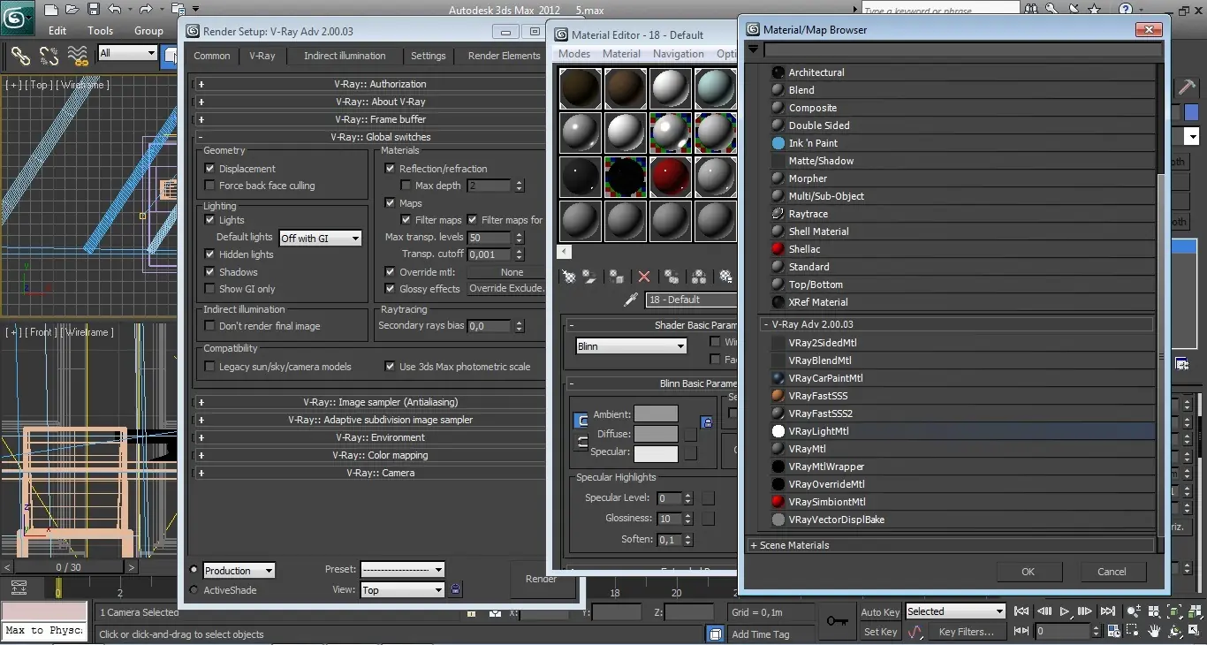1207x645 pixels.
Task: Click Override Exclude button
Action: (x=506, y=289)
